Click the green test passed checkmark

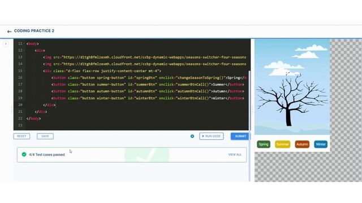24,155
